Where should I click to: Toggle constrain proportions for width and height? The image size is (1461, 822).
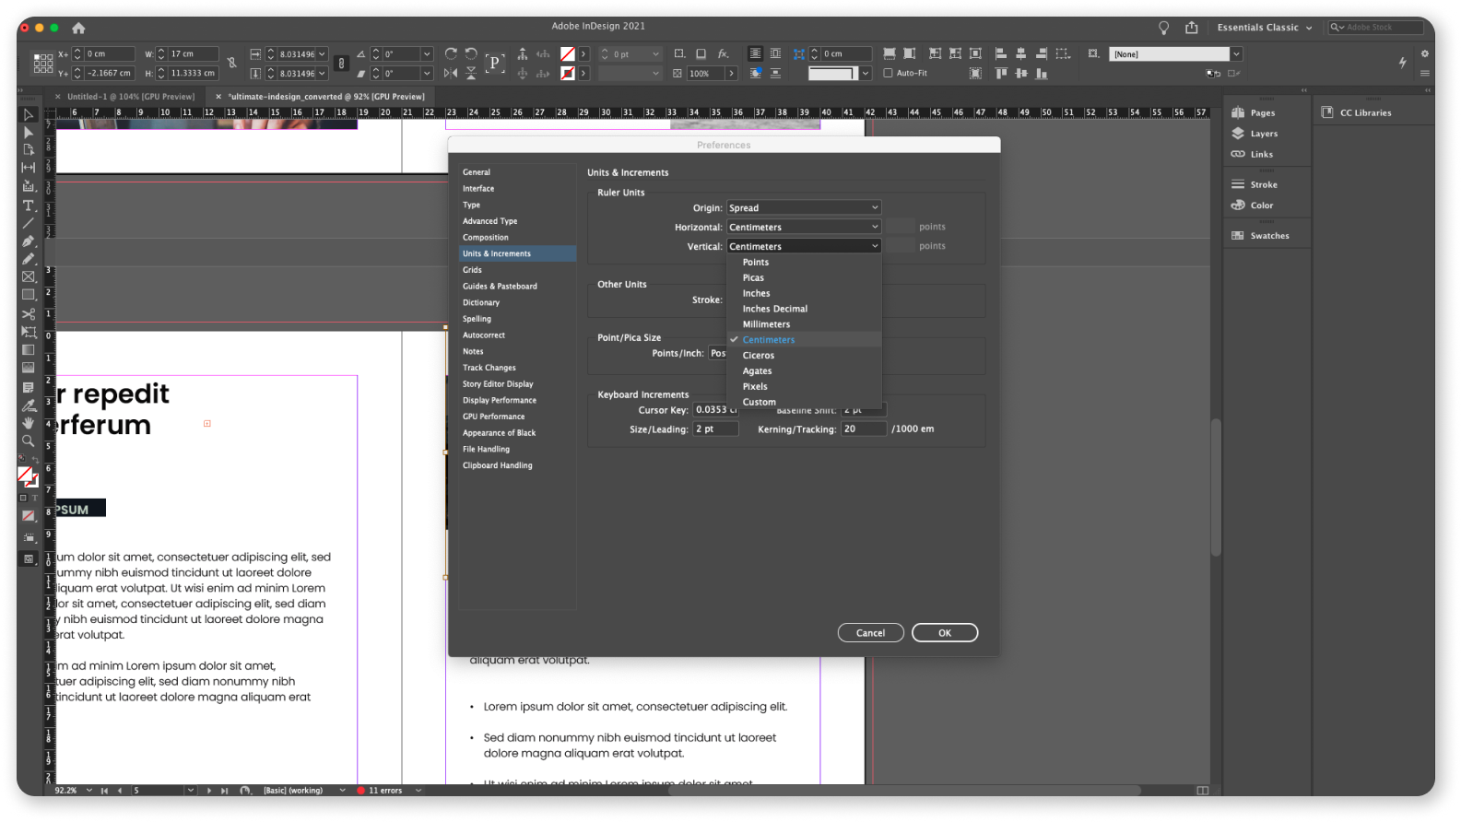point(231,64)
